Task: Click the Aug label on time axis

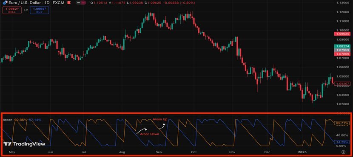Action: pos(122,152)
